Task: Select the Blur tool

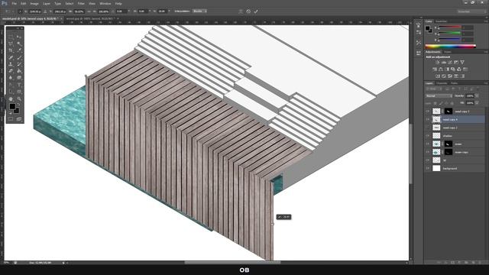Action: [x=11, y=78]
